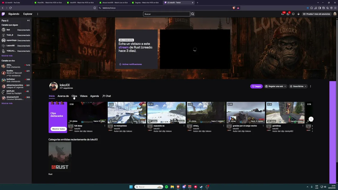This screenshot has height=190, width=338.
Task: Open the Chat popout tab
Action: click(x=106, y=96)
